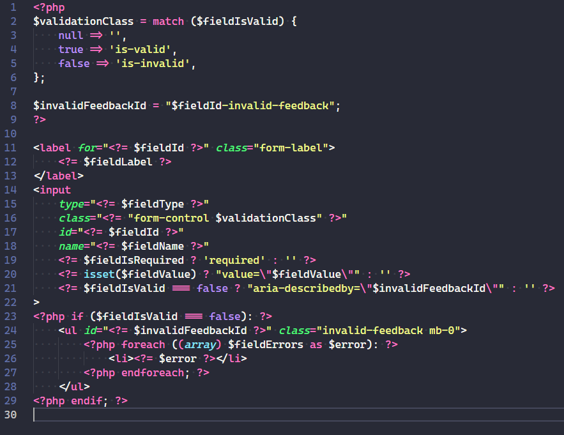Click $fieldType on line 15
The height and width of the screenshot is (435, 564).
point(153,204)
